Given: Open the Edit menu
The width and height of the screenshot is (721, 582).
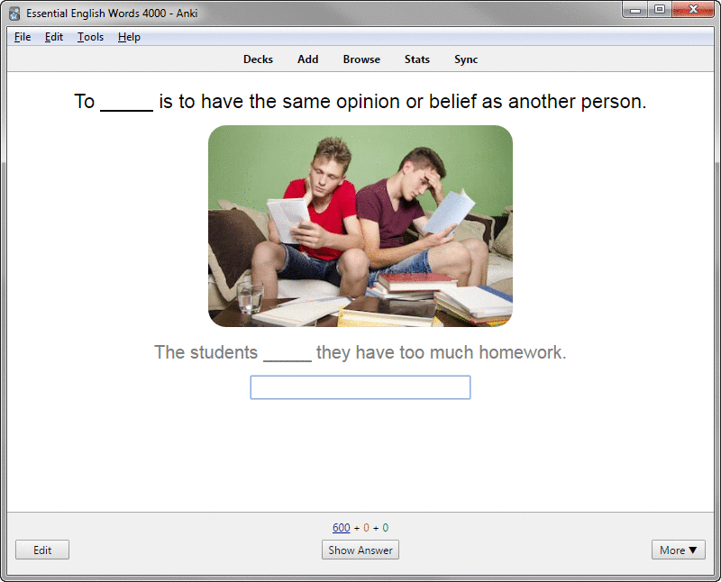Looking at the screenshot, I should pyautogui.click(x=54, y=37).
